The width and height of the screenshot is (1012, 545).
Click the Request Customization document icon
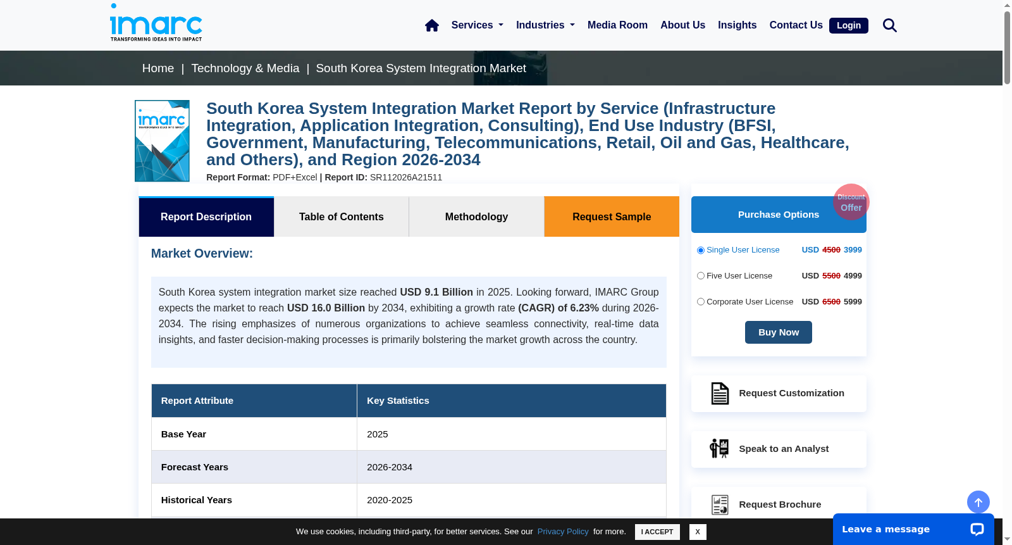[720, 393]
